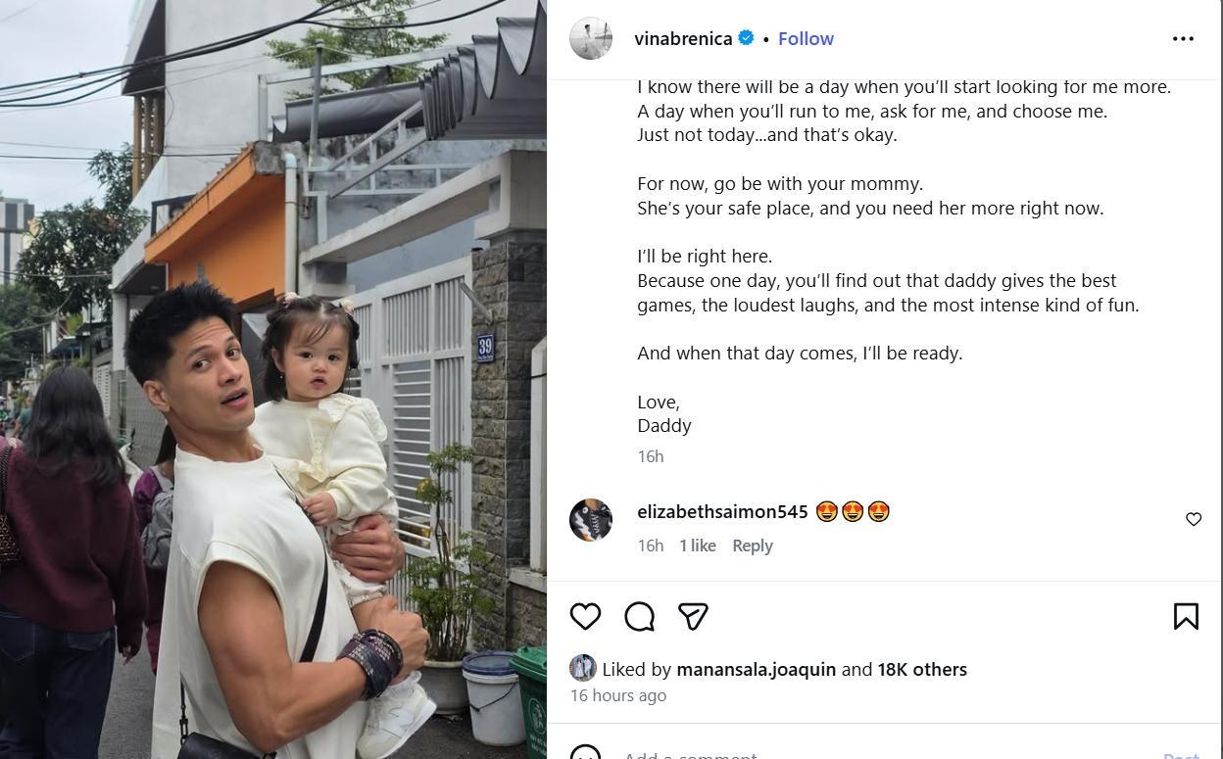Viewport: 1223px width, 759px height.
Task: Click the verified badge next to vinabrenica
Action: point(746,38)
